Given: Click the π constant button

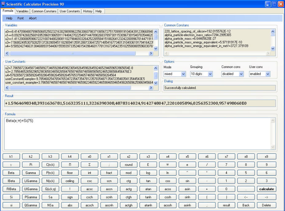Looking at the screenshot, I should tap(168, 165).
